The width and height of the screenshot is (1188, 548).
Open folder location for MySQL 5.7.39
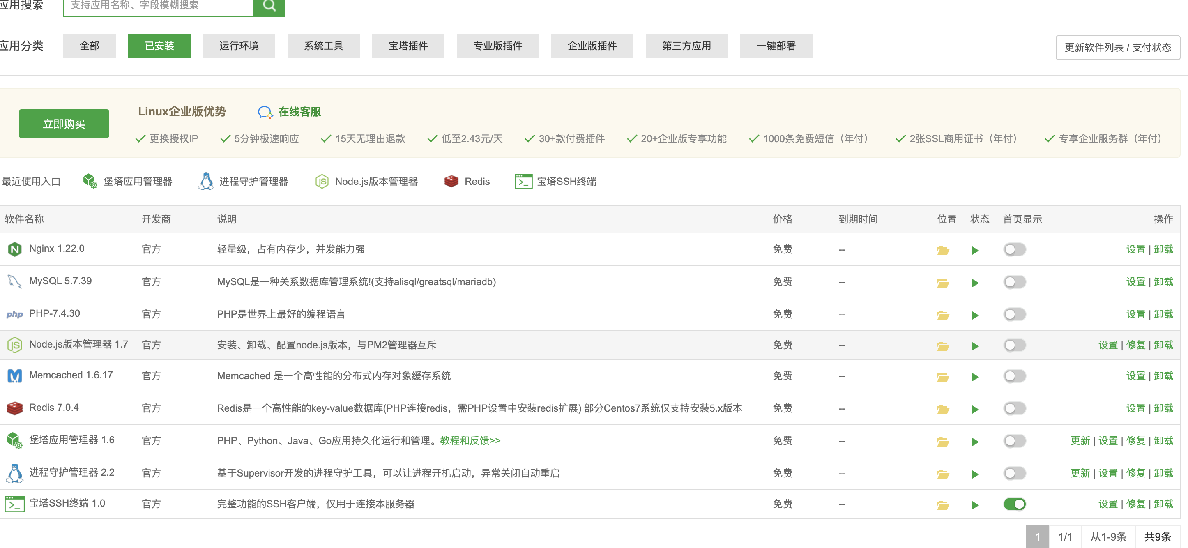click(x=943, y=283)
